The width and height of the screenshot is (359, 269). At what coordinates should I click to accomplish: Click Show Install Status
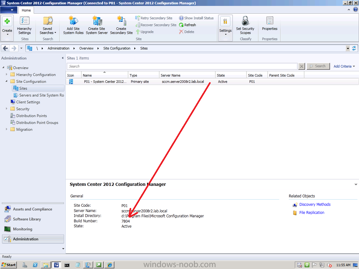[196, 18]
